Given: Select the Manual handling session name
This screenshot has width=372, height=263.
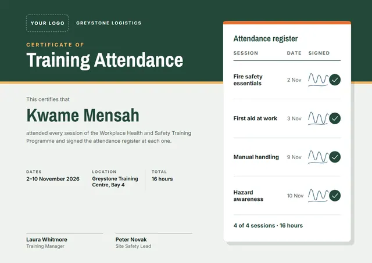Looking at the screenshot, I should (256, 157).
